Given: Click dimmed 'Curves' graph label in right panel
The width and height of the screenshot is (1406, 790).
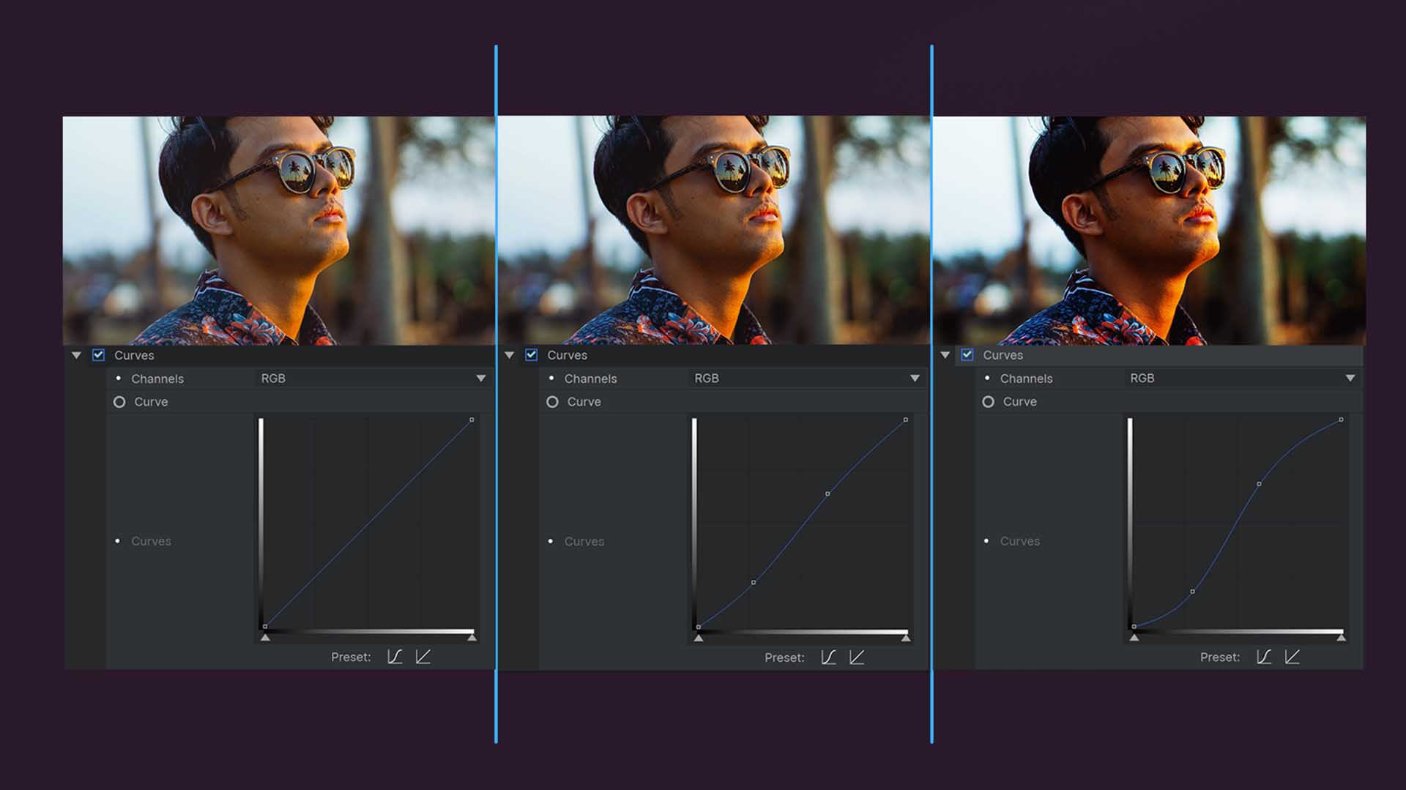Looking at the screenshot, I should point(1020,541).
